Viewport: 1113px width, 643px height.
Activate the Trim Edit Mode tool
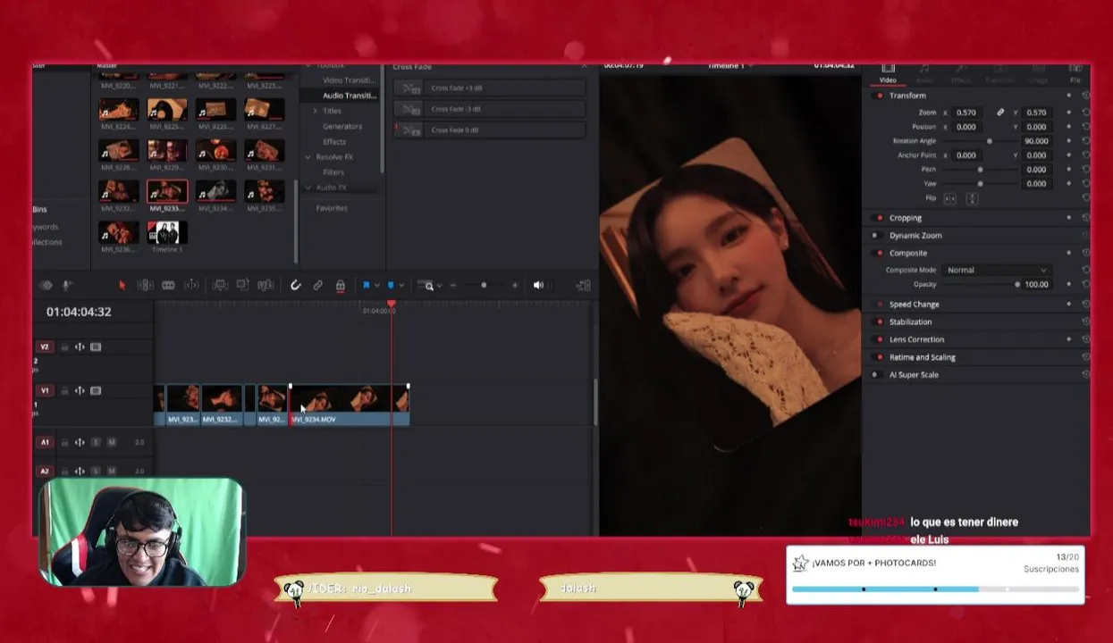(x=145, y=285)
